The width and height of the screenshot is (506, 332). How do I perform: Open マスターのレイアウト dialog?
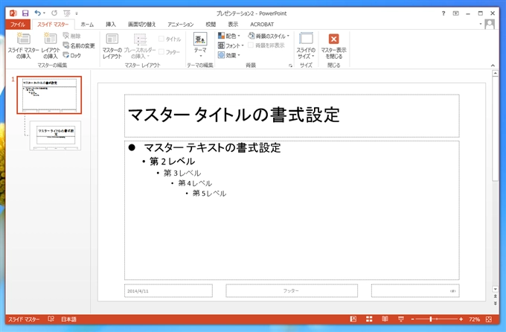112,45
